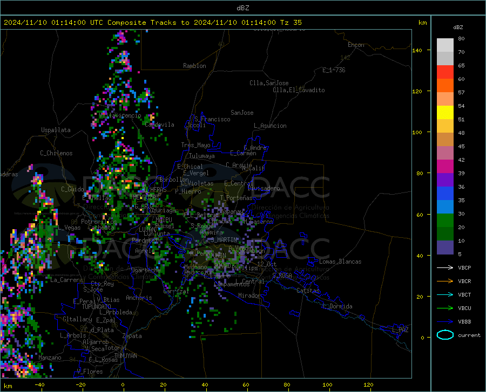The height and width of the screenshot is (392, 486).
Task: Click the 'L_Asuncion' map label
Action: click(270, 126)
